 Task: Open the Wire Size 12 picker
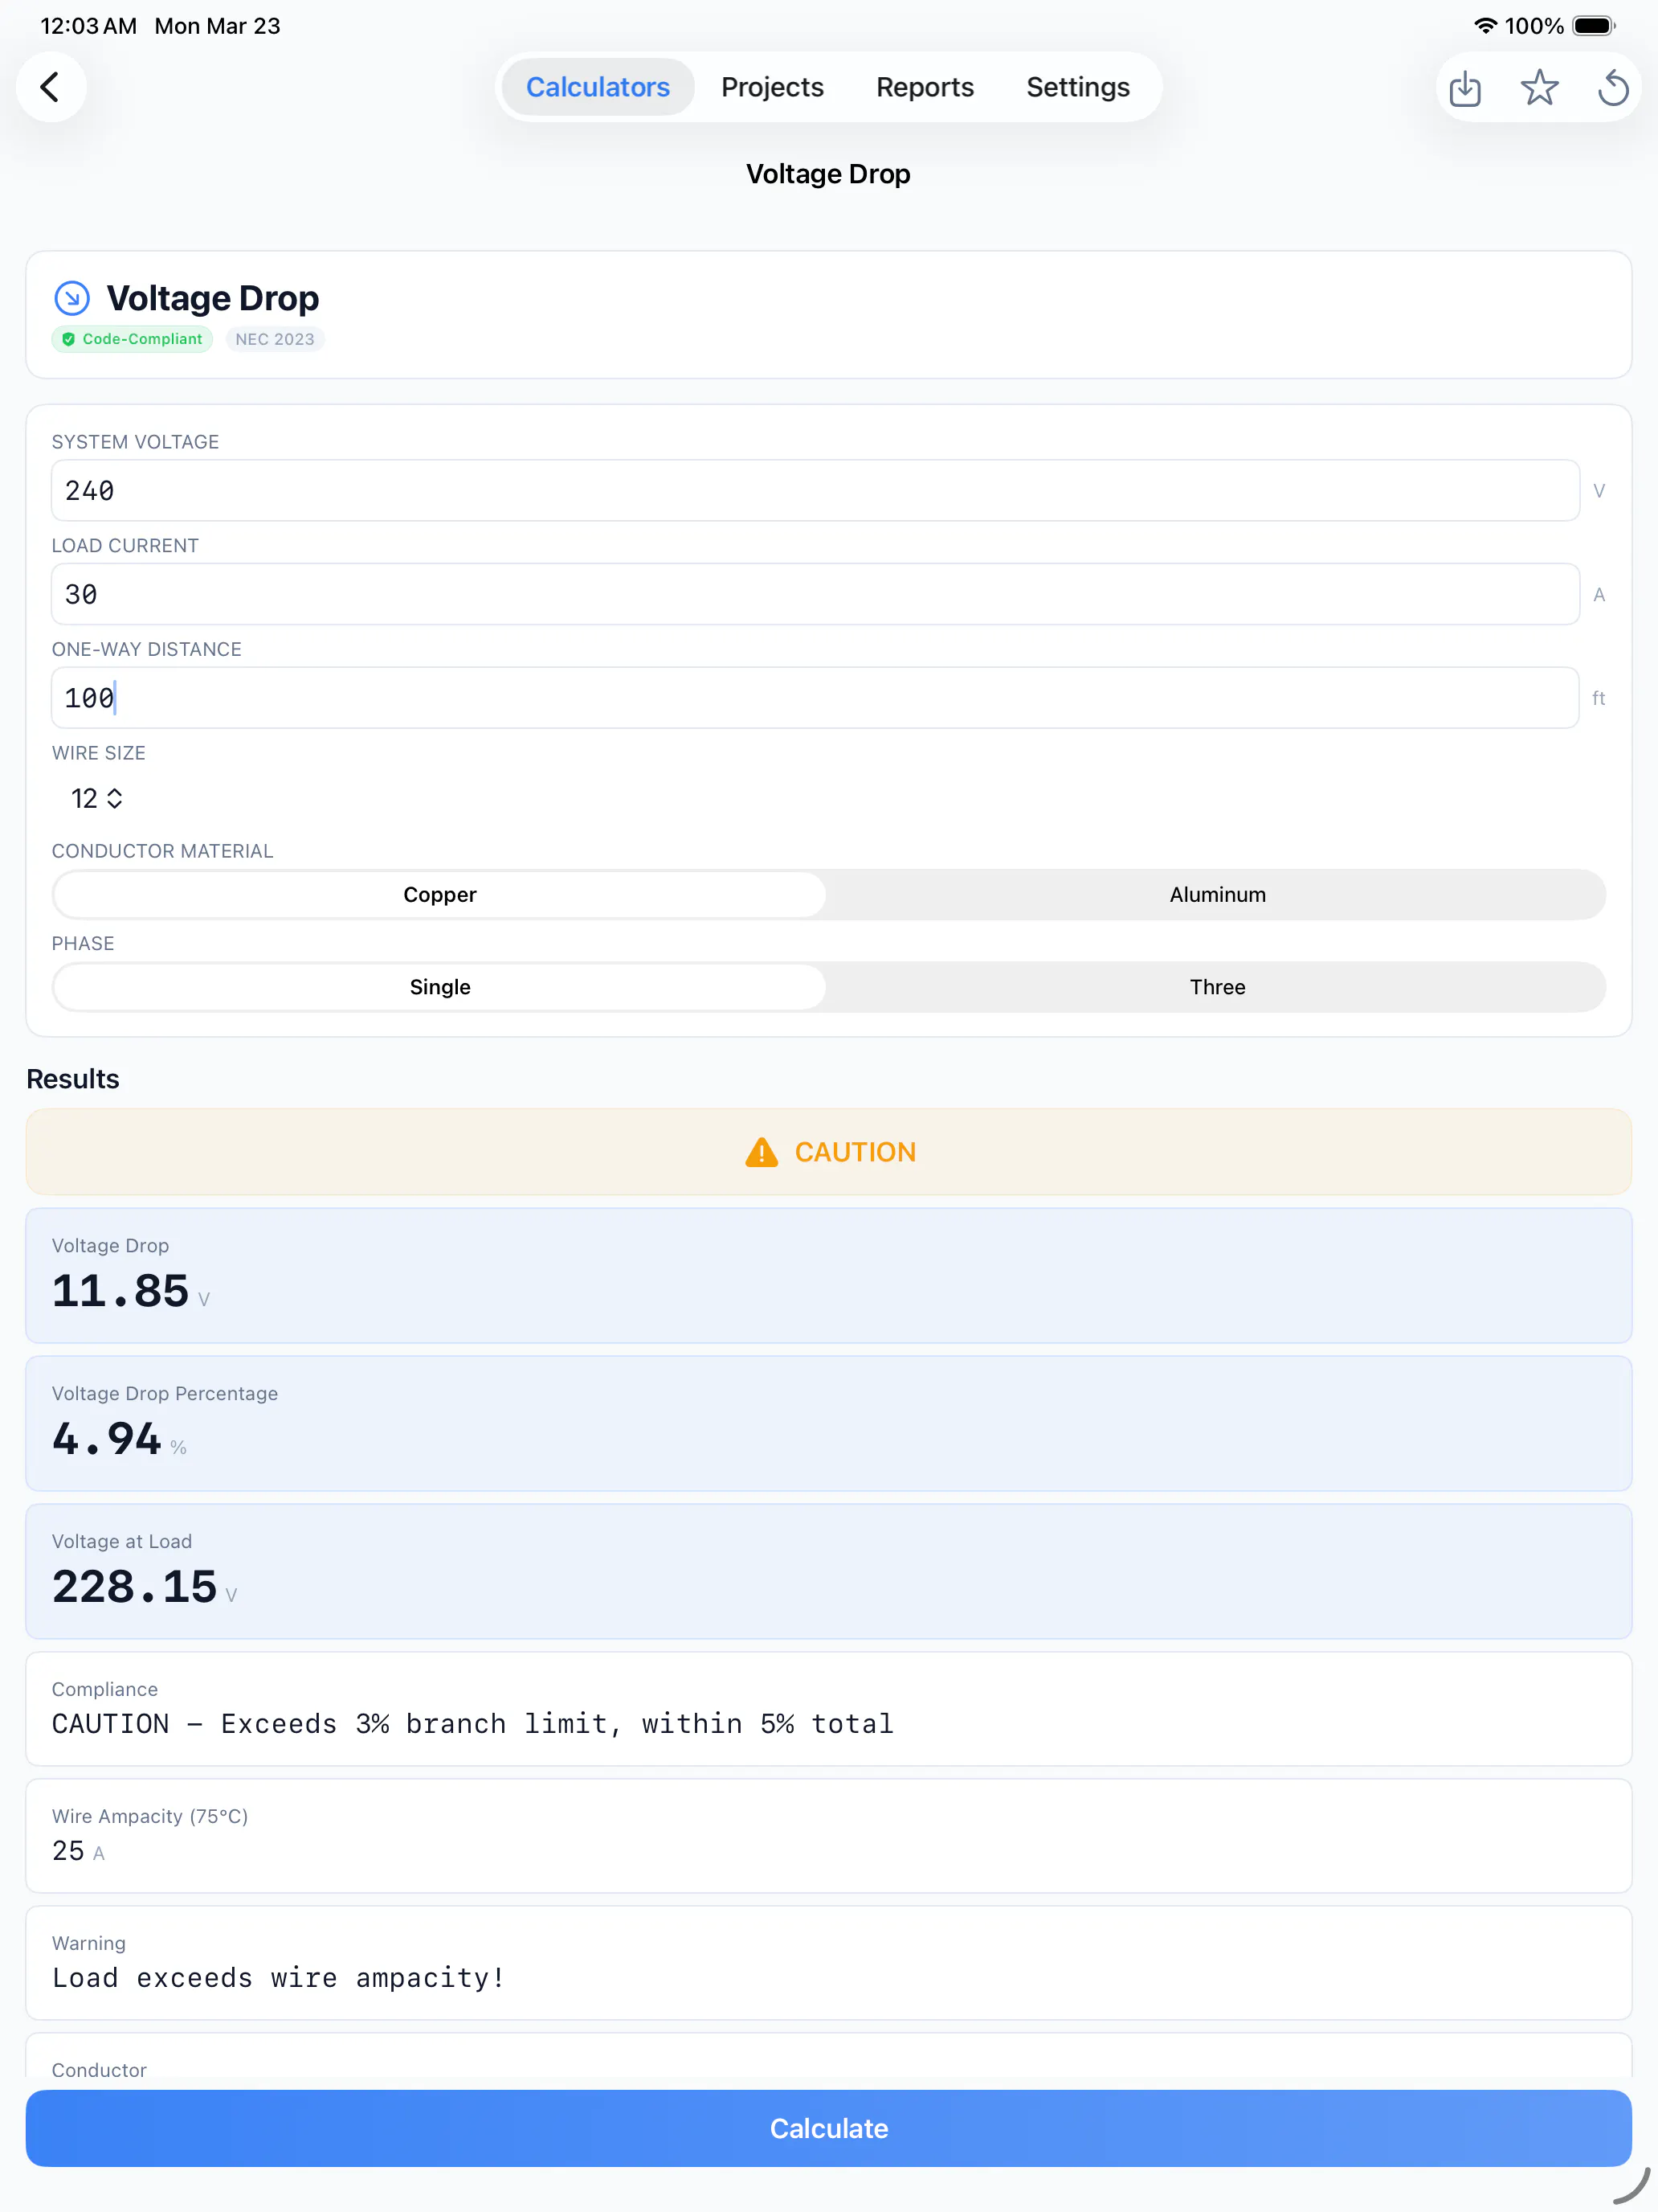(x=97, y=798)
